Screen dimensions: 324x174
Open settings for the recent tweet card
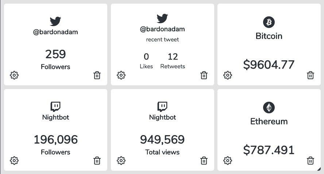pyautogui.click(x=121, y=75)
